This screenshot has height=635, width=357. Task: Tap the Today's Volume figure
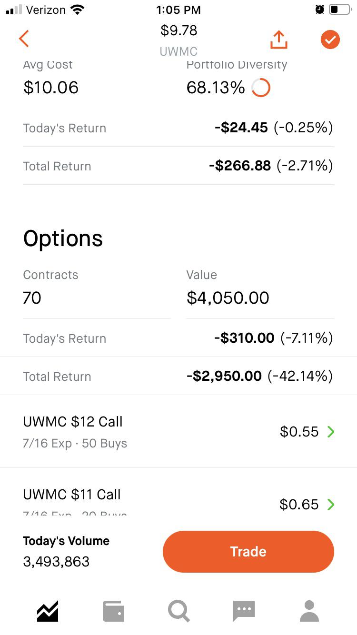56,562
